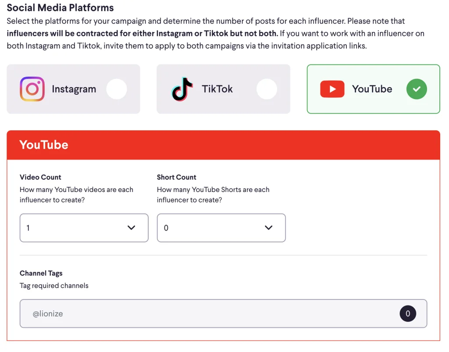Click the "Instagram" platform name text

(x=74, y=89)
